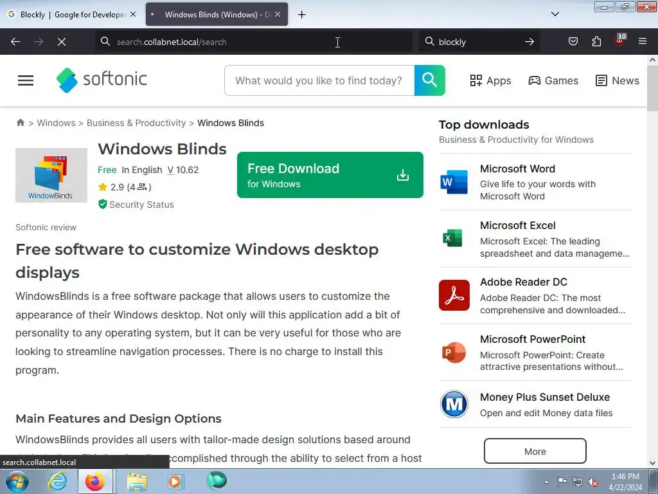Open the Windows Start menu

pyautogui.click(x=16, y=481)
